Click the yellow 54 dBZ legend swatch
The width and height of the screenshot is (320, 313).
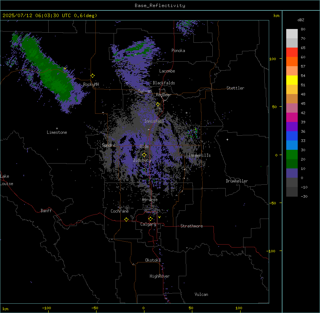click(292, 80)
